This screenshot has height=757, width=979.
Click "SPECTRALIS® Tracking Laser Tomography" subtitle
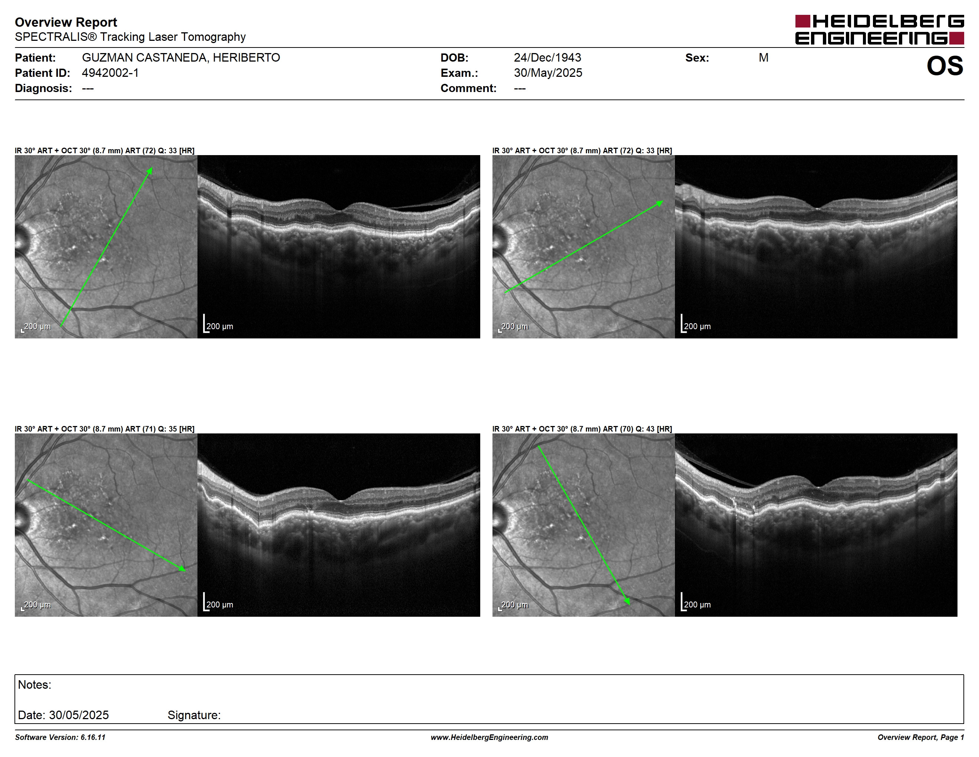point(130,37)
